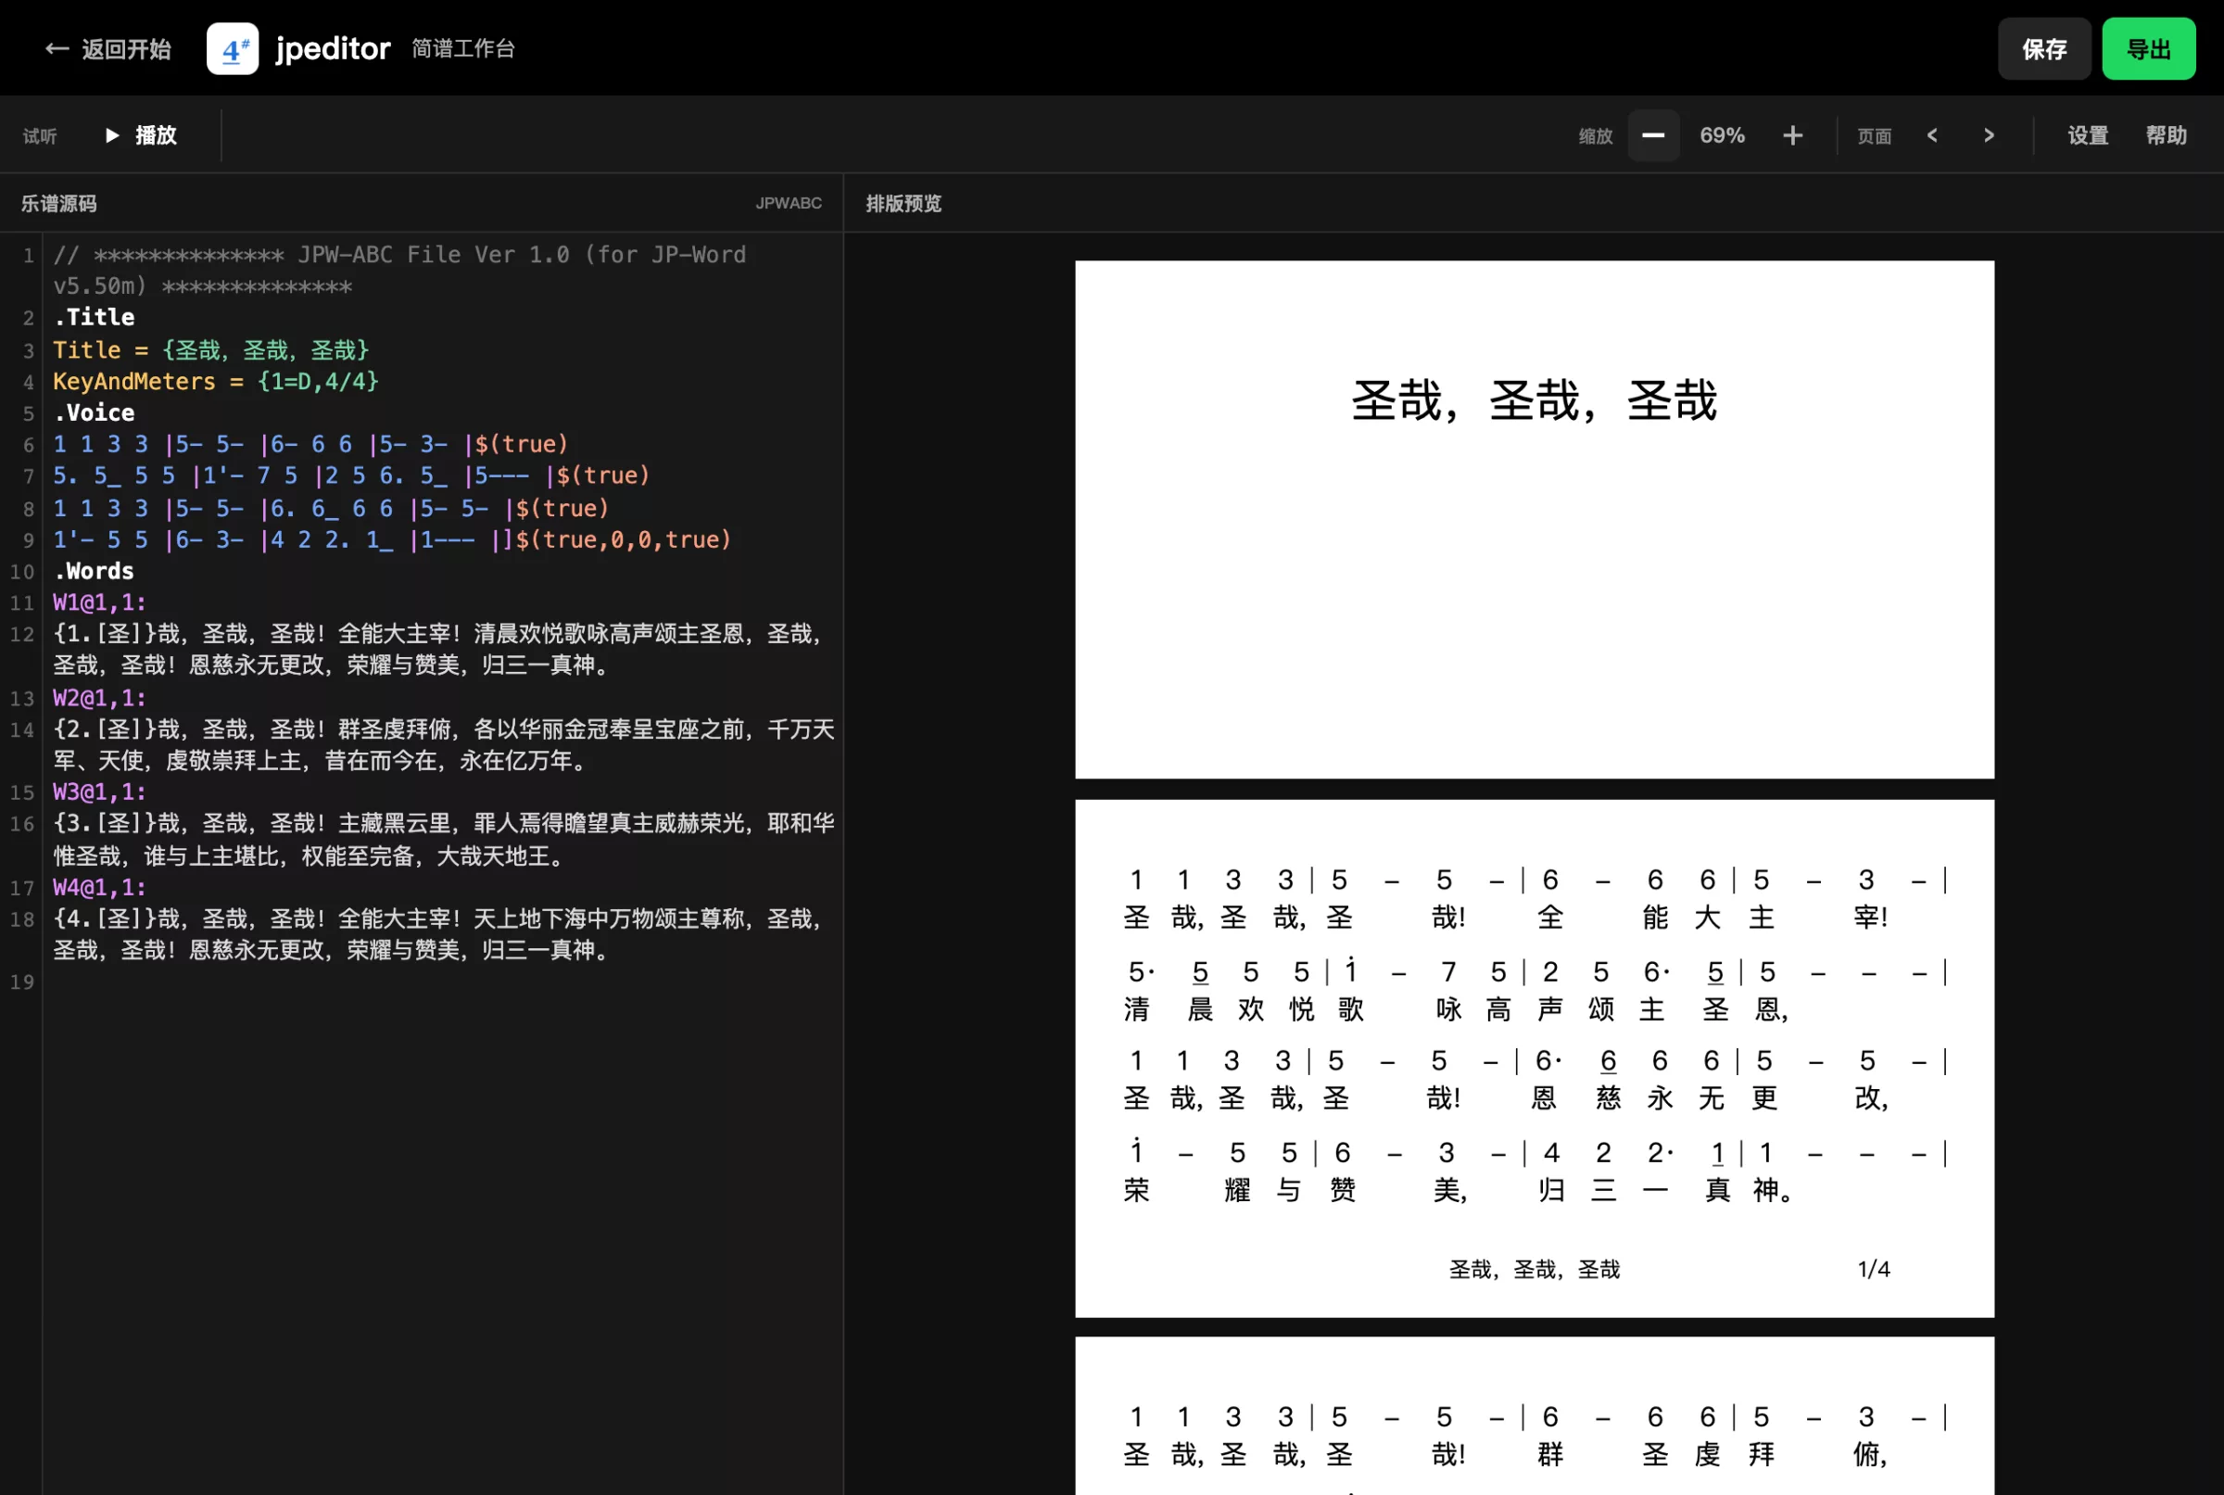The width and height of the screenshot is (2224, 1495).
Task: Click the lyric '神。' ending the first verse
Action: pyautogui.click(x=1772, y=1190)
